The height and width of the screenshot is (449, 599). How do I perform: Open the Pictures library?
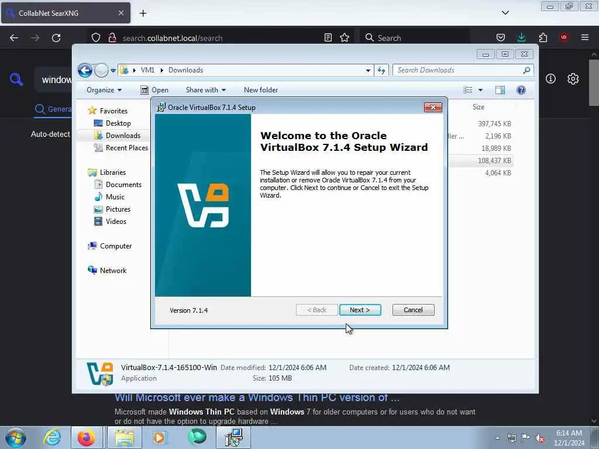[x=118, y=209]
